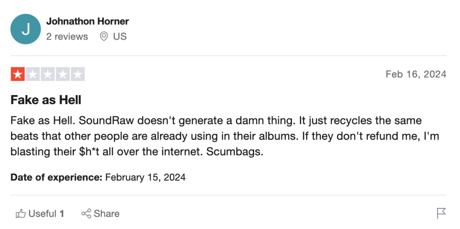Flag this review with the flag icon
This screenshot has width=460, height=229.
pyautogui.click(x=441, y=213)
